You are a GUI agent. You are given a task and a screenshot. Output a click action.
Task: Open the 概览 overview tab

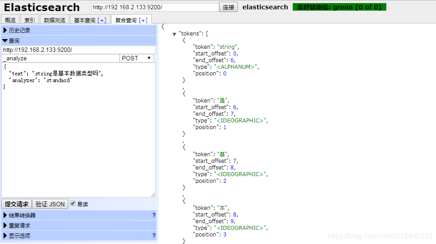point(10,20)
